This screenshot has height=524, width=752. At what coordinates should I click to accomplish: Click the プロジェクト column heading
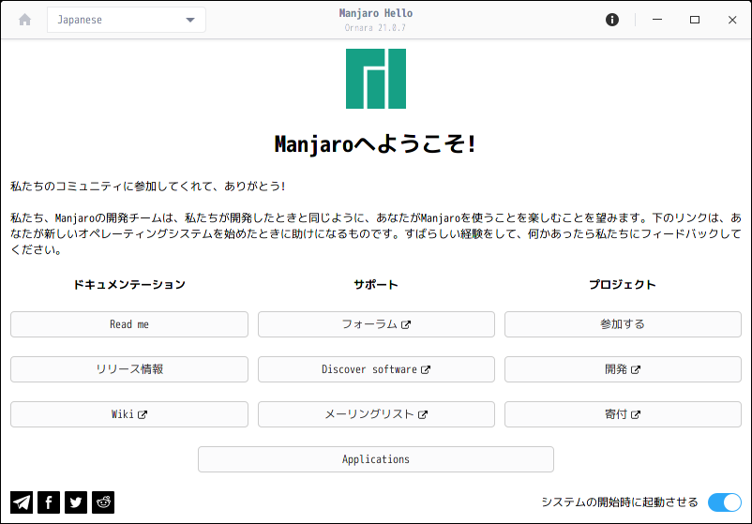point(623,285)
